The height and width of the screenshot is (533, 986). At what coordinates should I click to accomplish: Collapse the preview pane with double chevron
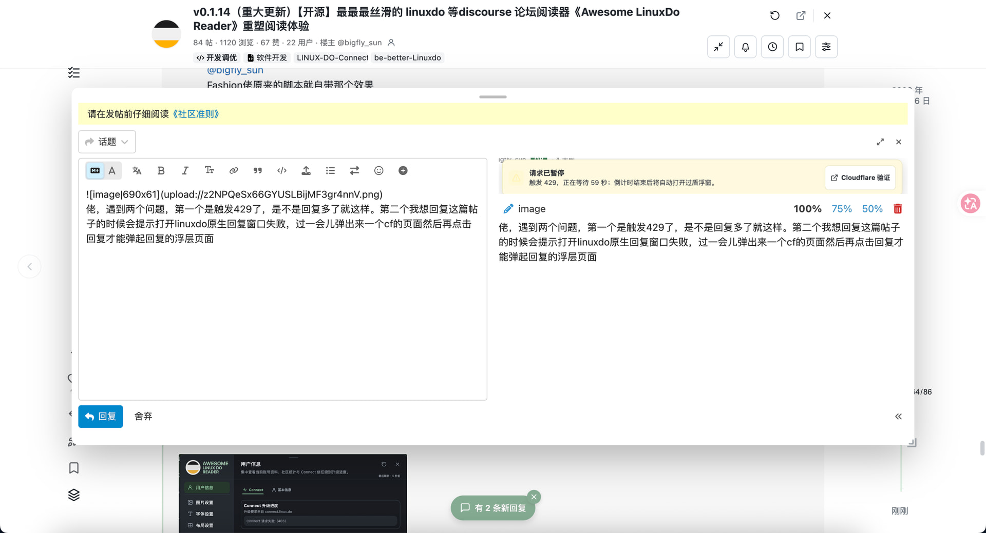[898, 417]
